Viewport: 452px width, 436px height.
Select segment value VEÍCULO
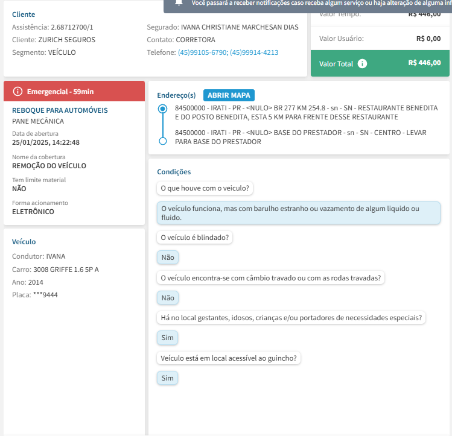click(62, 52)
